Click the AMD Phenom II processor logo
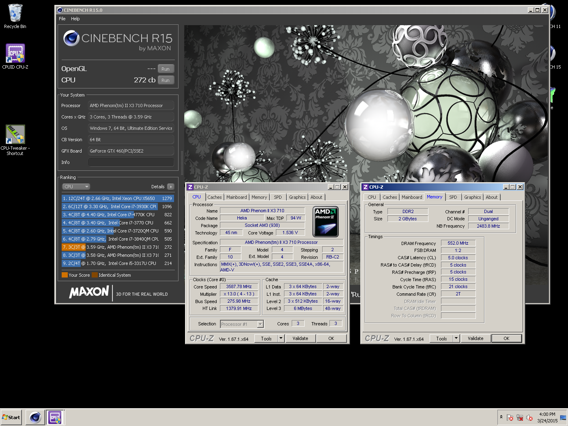Screen dimensions: 568x426 325,222
